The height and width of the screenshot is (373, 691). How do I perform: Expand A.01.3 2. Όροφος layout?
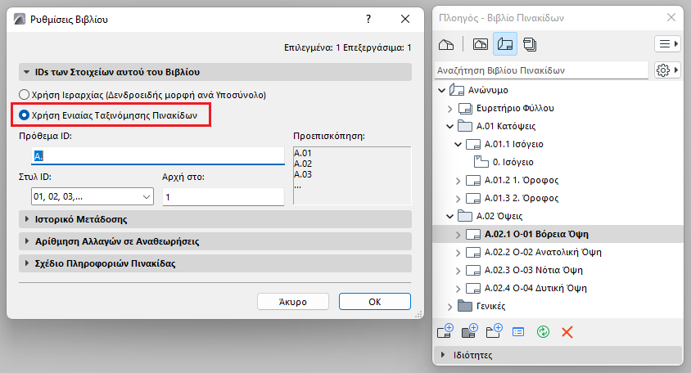point(458,199)
